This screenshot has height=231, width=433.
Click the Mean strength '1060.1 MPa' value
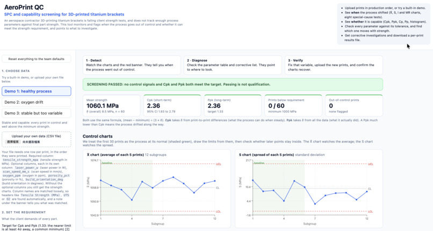(103, 106)
